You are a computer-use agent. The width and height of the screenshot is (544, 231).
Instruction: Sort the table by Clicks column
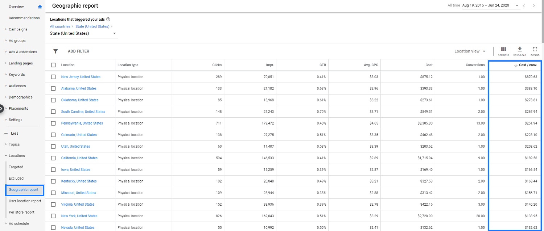[x=217, y=65]
